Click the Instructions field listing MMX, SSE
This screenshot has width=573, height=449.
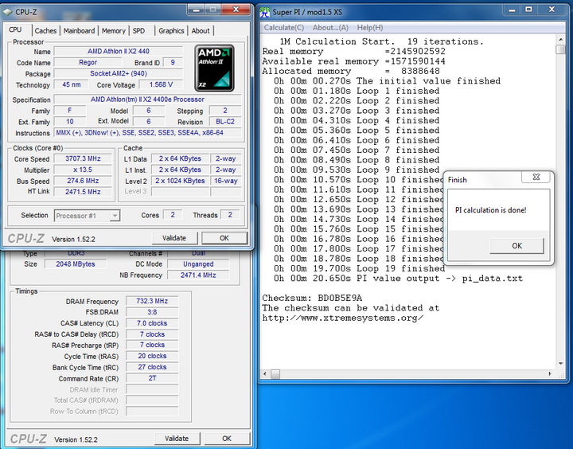click(148, 133)
